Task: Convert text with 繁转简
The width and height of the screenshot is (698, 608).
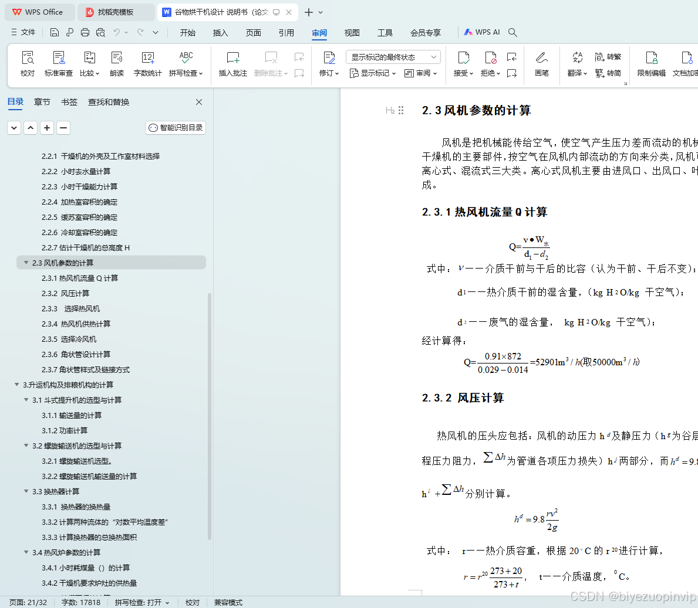Action: pos(608,73)
